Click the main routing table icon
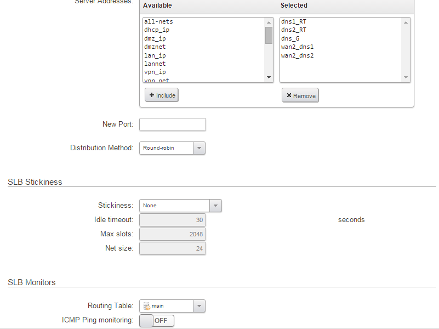This screenshot has height=329, width=439. point(146,306)
